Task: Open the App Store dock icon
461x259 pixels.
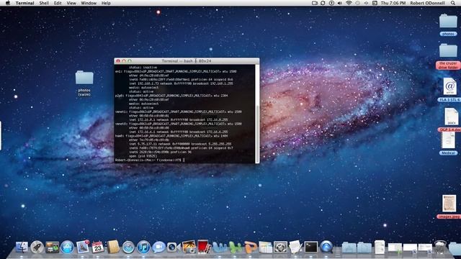Action: pos(67,247)
